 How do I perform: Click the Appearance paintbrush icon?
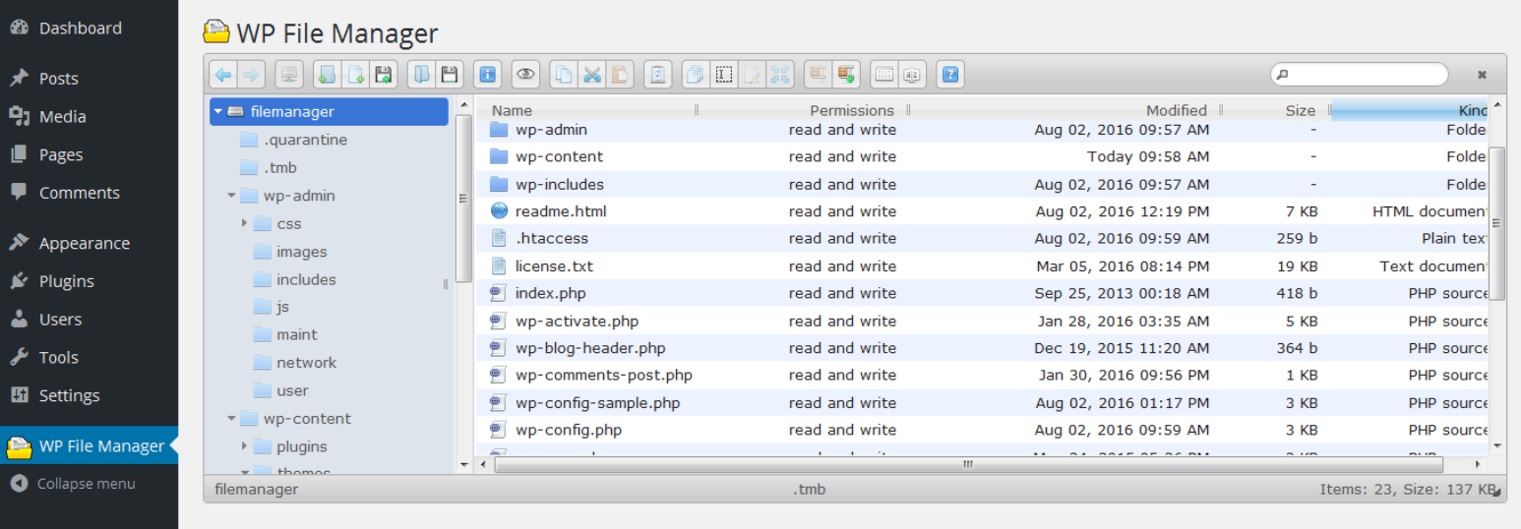(19, 243)
